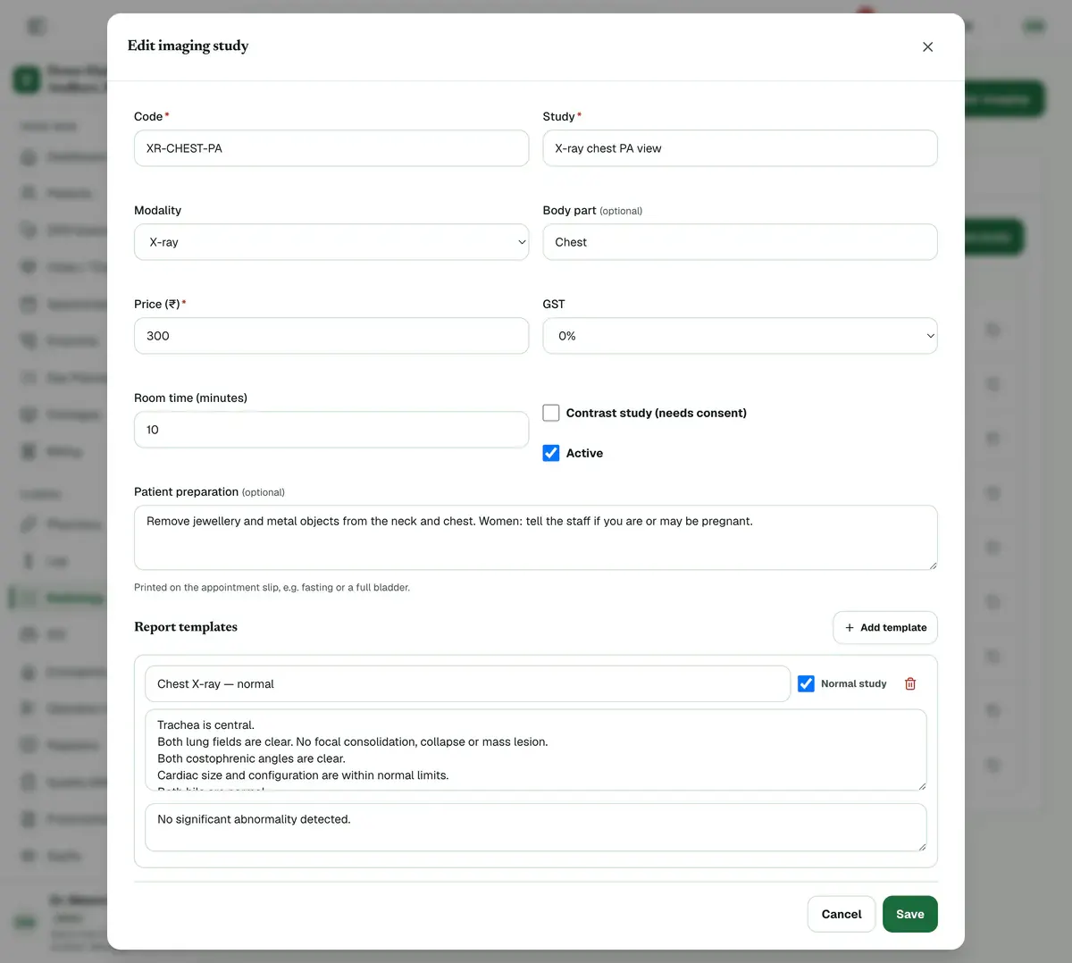Viewport: 1072px width, 963px height.
Task: Open the Modality dropdown
Action: point(331,242)
